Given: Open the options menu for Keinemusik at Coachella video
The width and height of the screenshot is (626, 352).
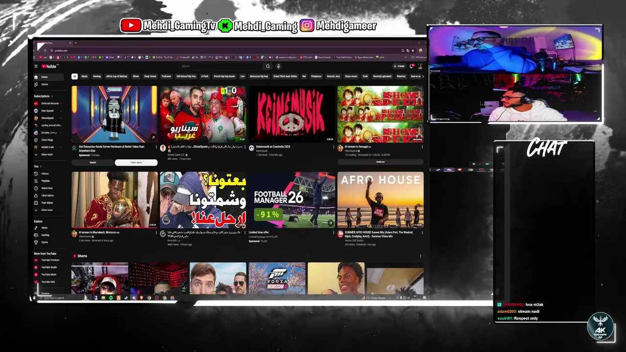Looking at the screenshot, I should click(x=334, y=147).
